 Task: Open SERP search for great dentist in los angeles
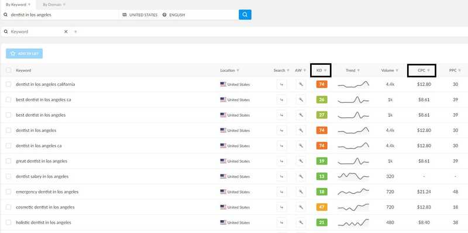[x=281, y=161]
